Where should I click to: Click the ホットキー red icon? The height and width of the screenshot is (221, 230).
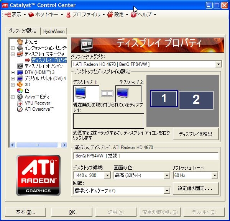pyautogui.click(x=31, y=15)
